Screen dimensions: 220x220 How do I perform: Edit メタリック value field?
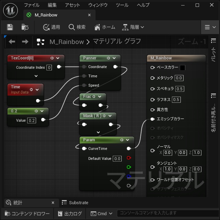[179, 78]
